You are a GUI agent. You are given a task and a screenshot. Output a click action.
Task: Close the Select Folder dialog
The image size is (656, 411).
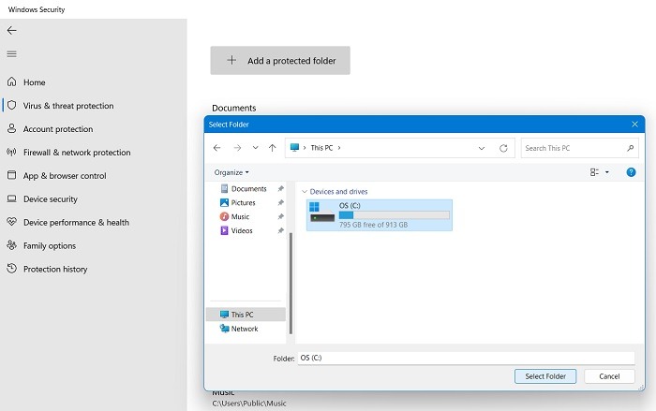click(x=634, y=125)
